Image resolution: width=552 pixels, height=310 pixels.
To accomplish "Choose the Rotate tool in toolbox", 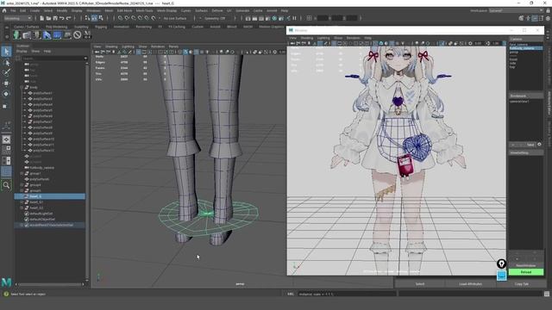I will (6, 94).
